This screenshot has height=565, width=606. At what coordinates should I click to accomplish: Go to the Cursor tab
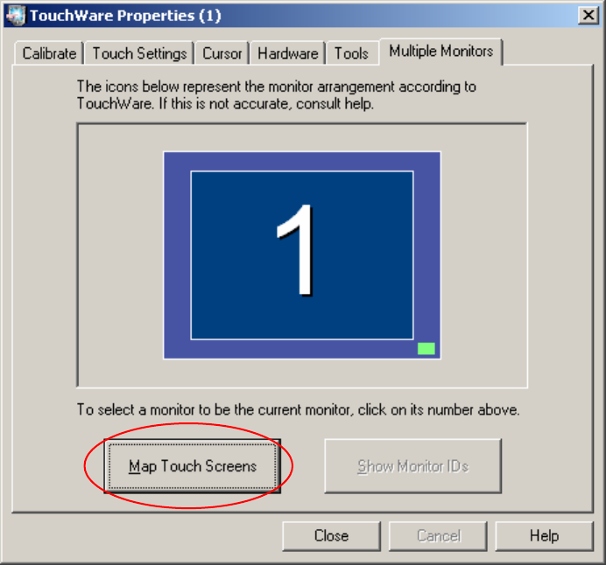pyautogui.click(x=222, y=53)
